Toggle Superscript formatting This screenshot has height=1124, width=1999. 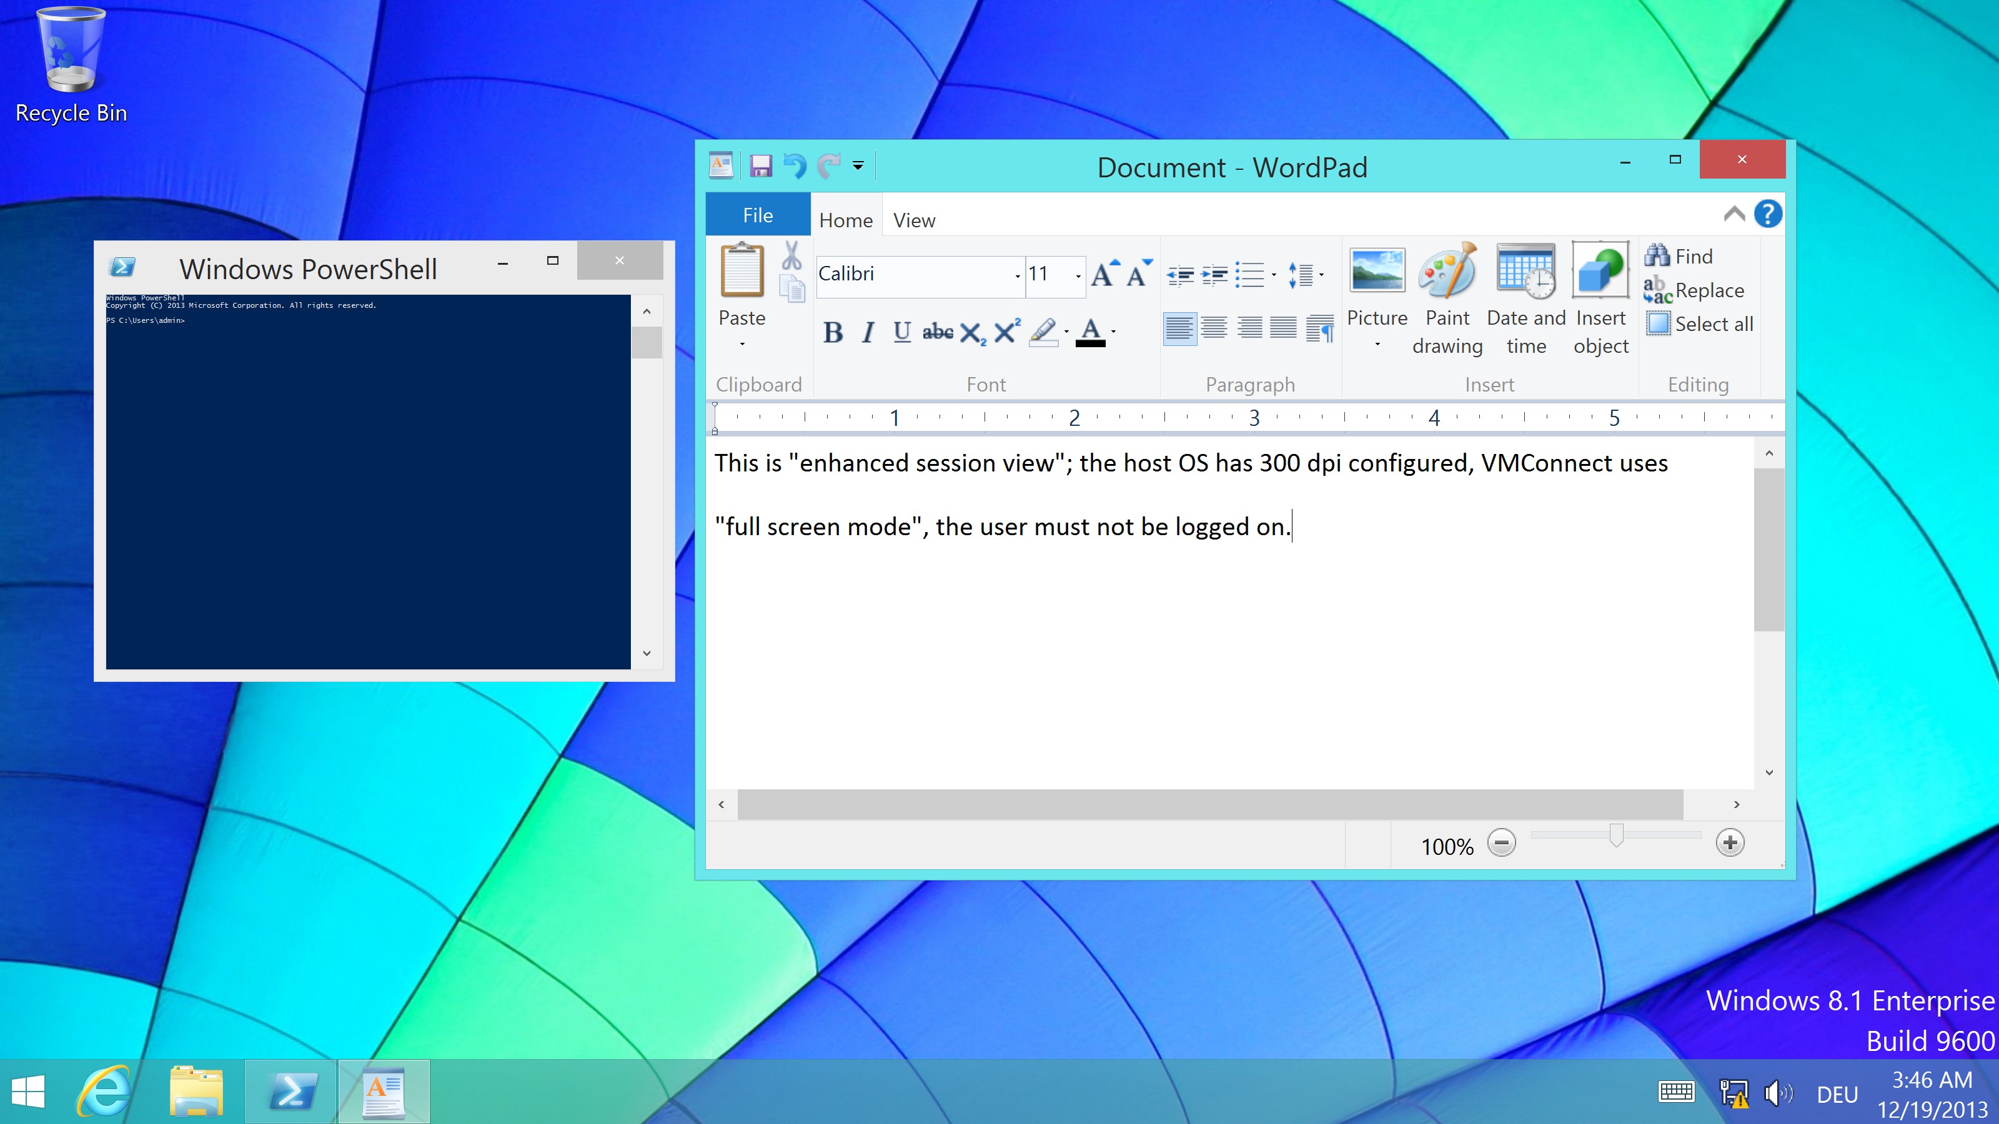(1007, 330)
